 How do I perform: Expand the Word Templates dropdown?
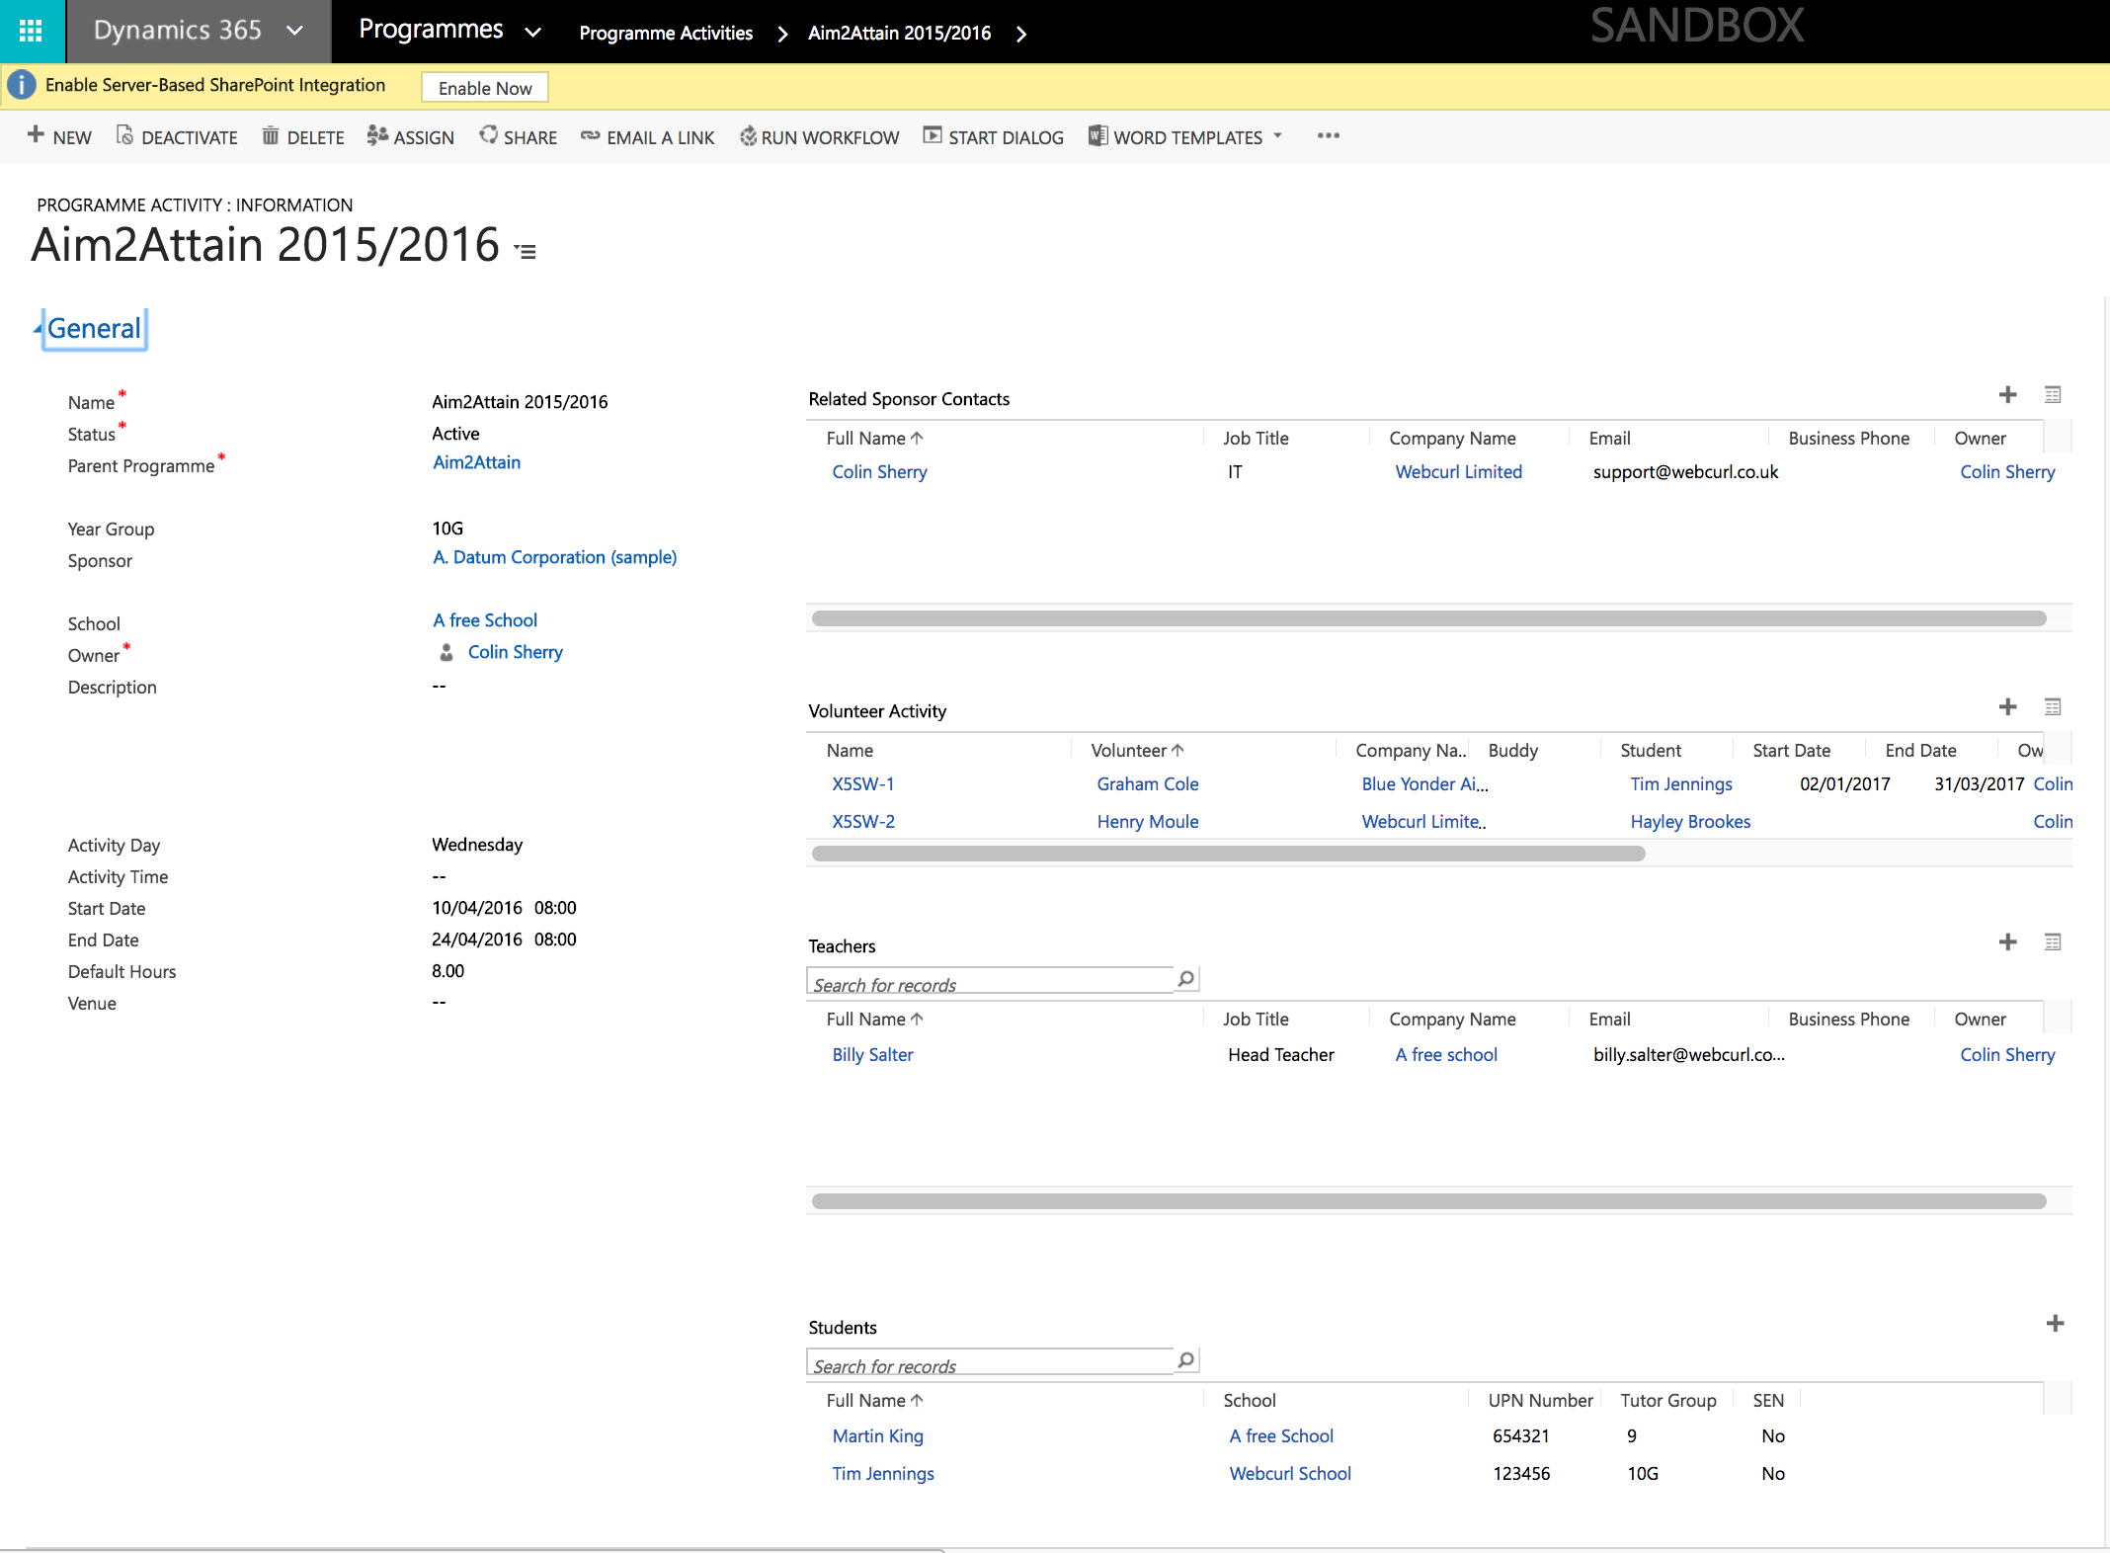[1278, 136]
